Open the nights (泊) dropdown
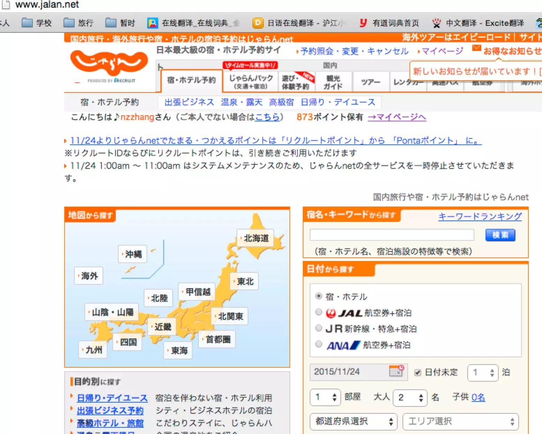Image resolution: width=542 pixels, height=434 pixels. click(483, 373)
